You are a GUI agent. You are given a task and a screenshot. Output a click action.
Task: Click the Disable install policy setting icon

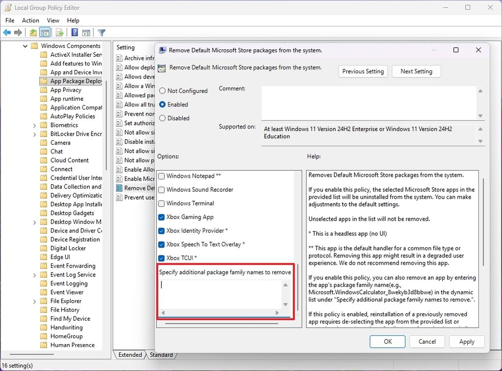click(120, 142)
